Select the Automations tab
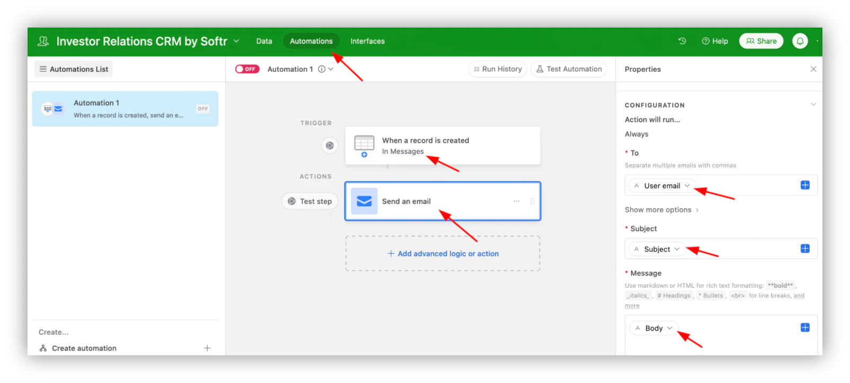 point(311,41)
